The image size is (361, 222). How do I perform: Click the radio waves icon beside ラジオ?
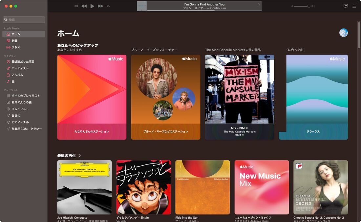click(8, 47)
